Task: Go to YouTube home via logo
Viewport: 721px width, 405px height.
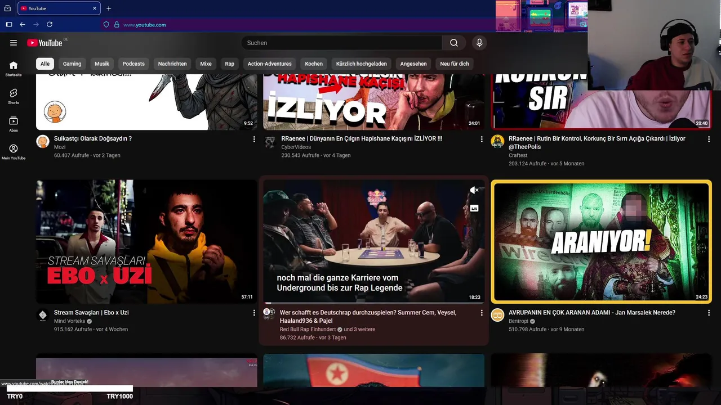Action: tap(44, 43)
